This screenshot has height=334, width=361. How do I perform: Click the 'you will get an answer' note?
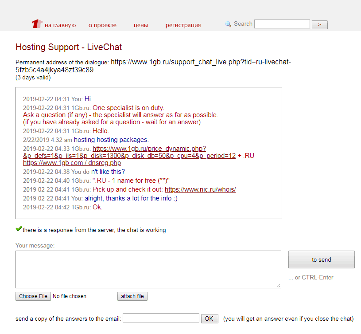point(288,319)
